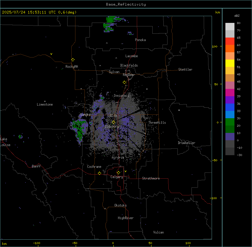This screenshot has width=252, height=247.
Task: Click the asterisk marker above Limestone label
Action: pos(45,101)
